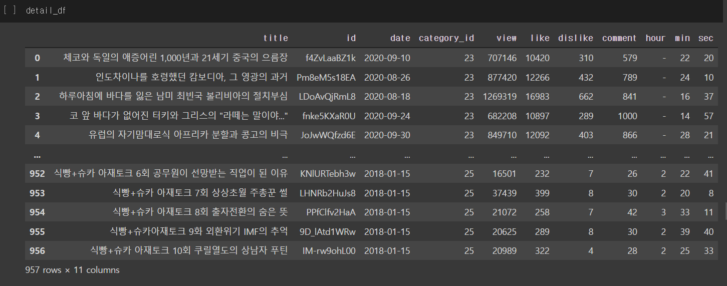The height and width of the screenshot is (286, 727).
Task: Click the like count 16983
Action: 538,97
